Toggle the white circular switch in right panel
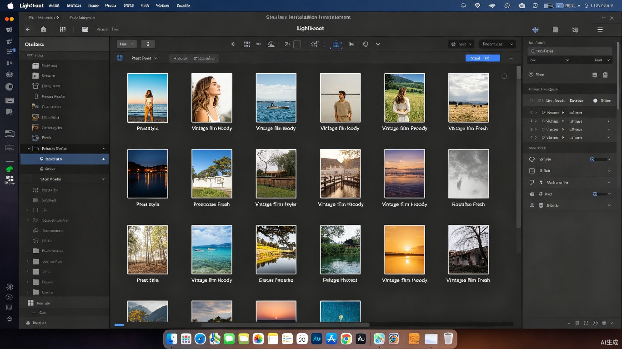 pyautogui.click(x=595, y=100)
